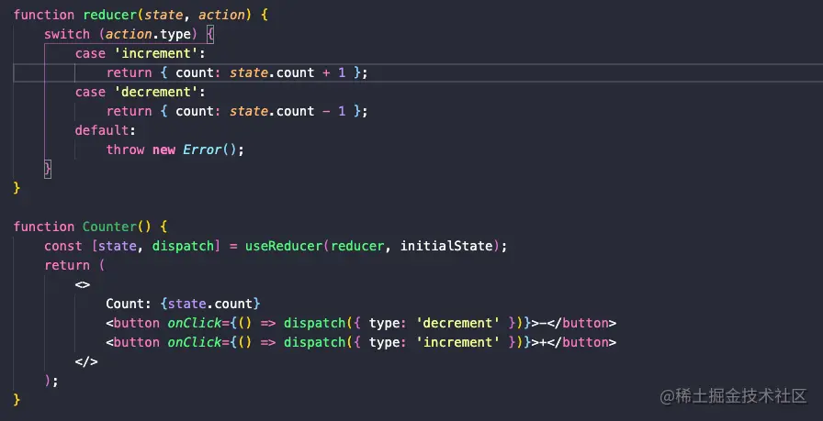Click the 'action' parameter in reducer signature
The width and height of the screenshot is (823, 421).
(x=221, y=15)
